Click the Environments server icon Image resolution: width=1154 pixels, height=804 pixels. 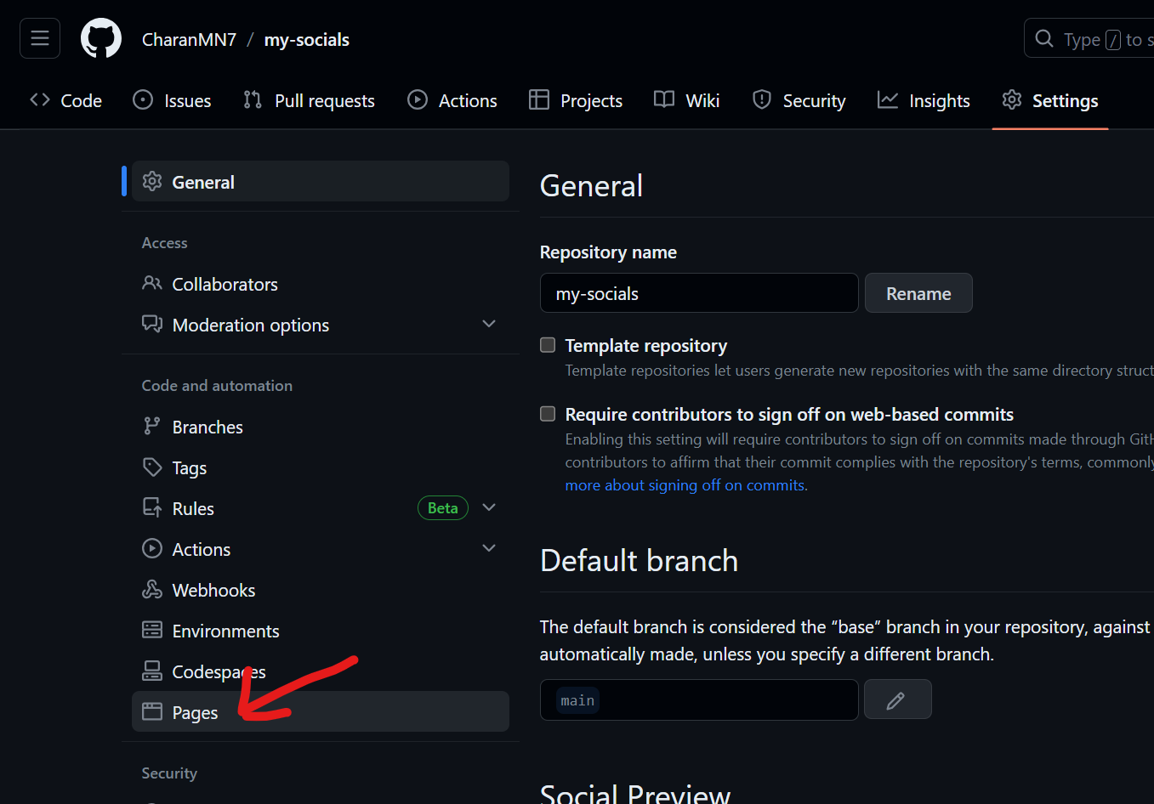pyautogui.click(x=152, y=630)
